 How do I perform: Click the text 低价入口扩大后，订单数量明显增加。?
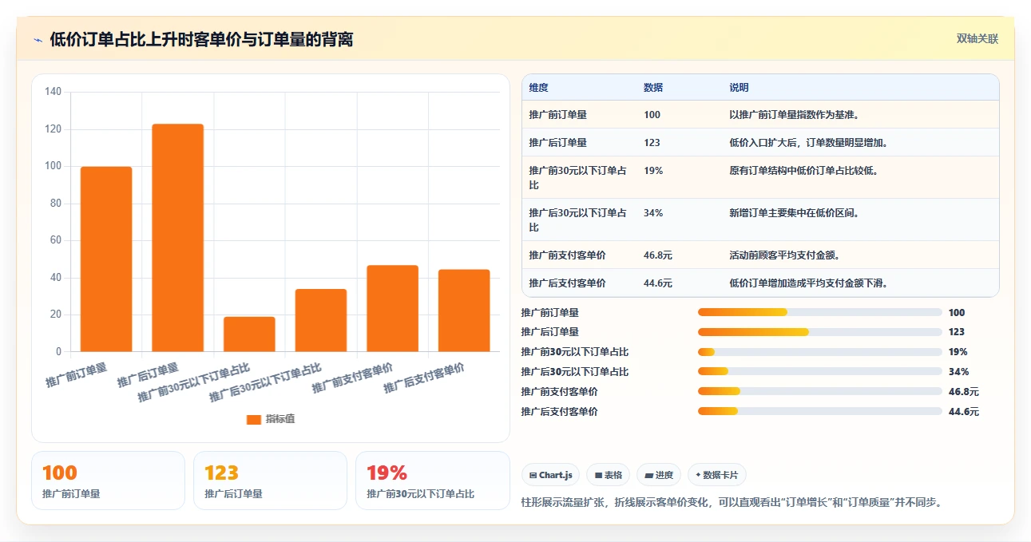tap(808, 143)
